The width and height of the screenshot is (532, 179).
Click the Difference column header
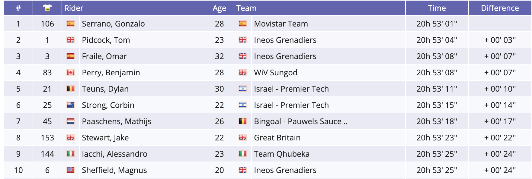click(500, 8)
